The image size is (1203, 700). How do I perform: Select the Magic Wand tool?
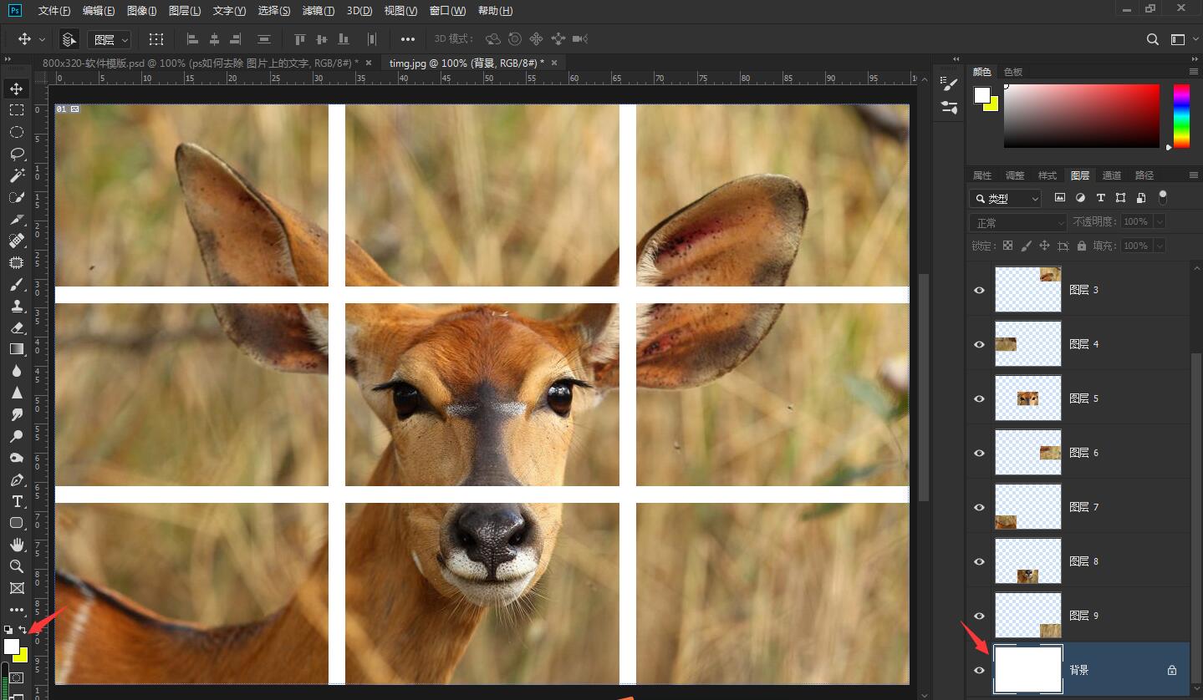16,175
